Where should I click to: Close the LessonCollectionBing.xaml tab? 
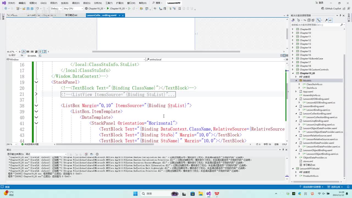coord(123,15)
